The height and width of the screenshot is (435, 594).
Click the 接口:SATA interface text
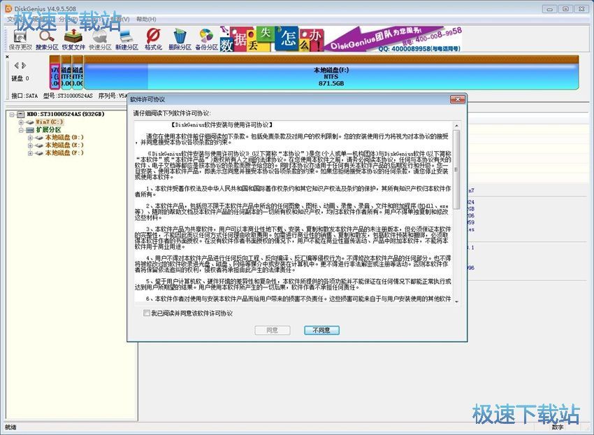(24, 96)
